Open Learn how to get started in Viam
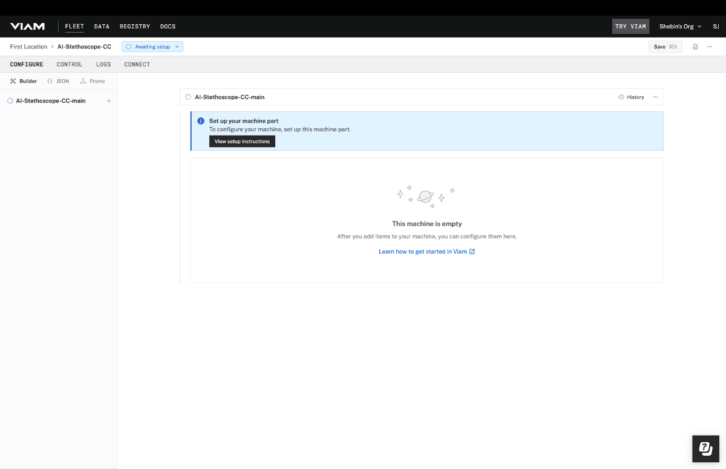Screen dimensions: 726x469 (427, 252)
